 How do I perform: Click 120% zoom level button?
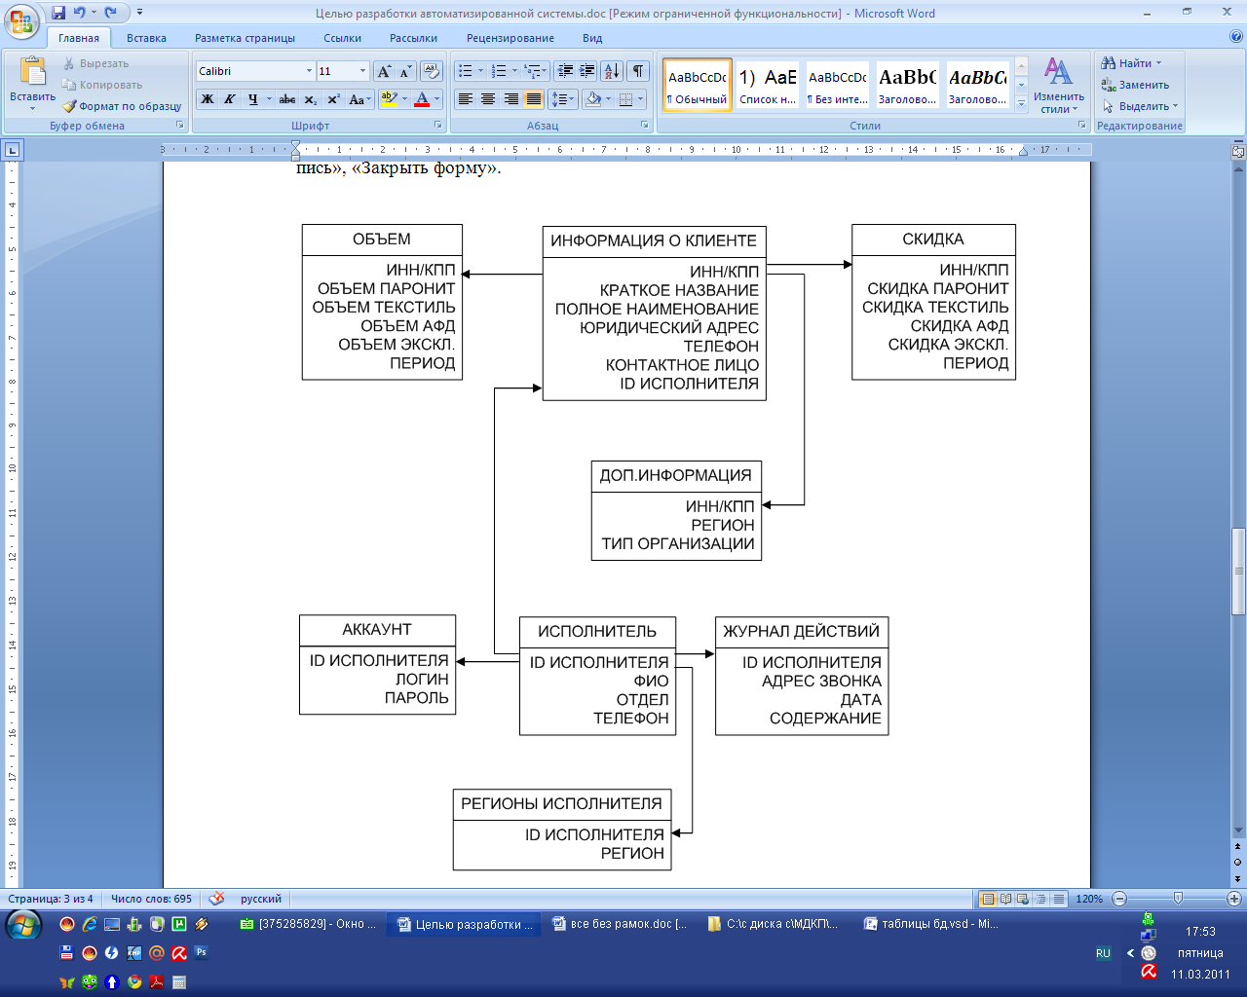click(1090, 899)
